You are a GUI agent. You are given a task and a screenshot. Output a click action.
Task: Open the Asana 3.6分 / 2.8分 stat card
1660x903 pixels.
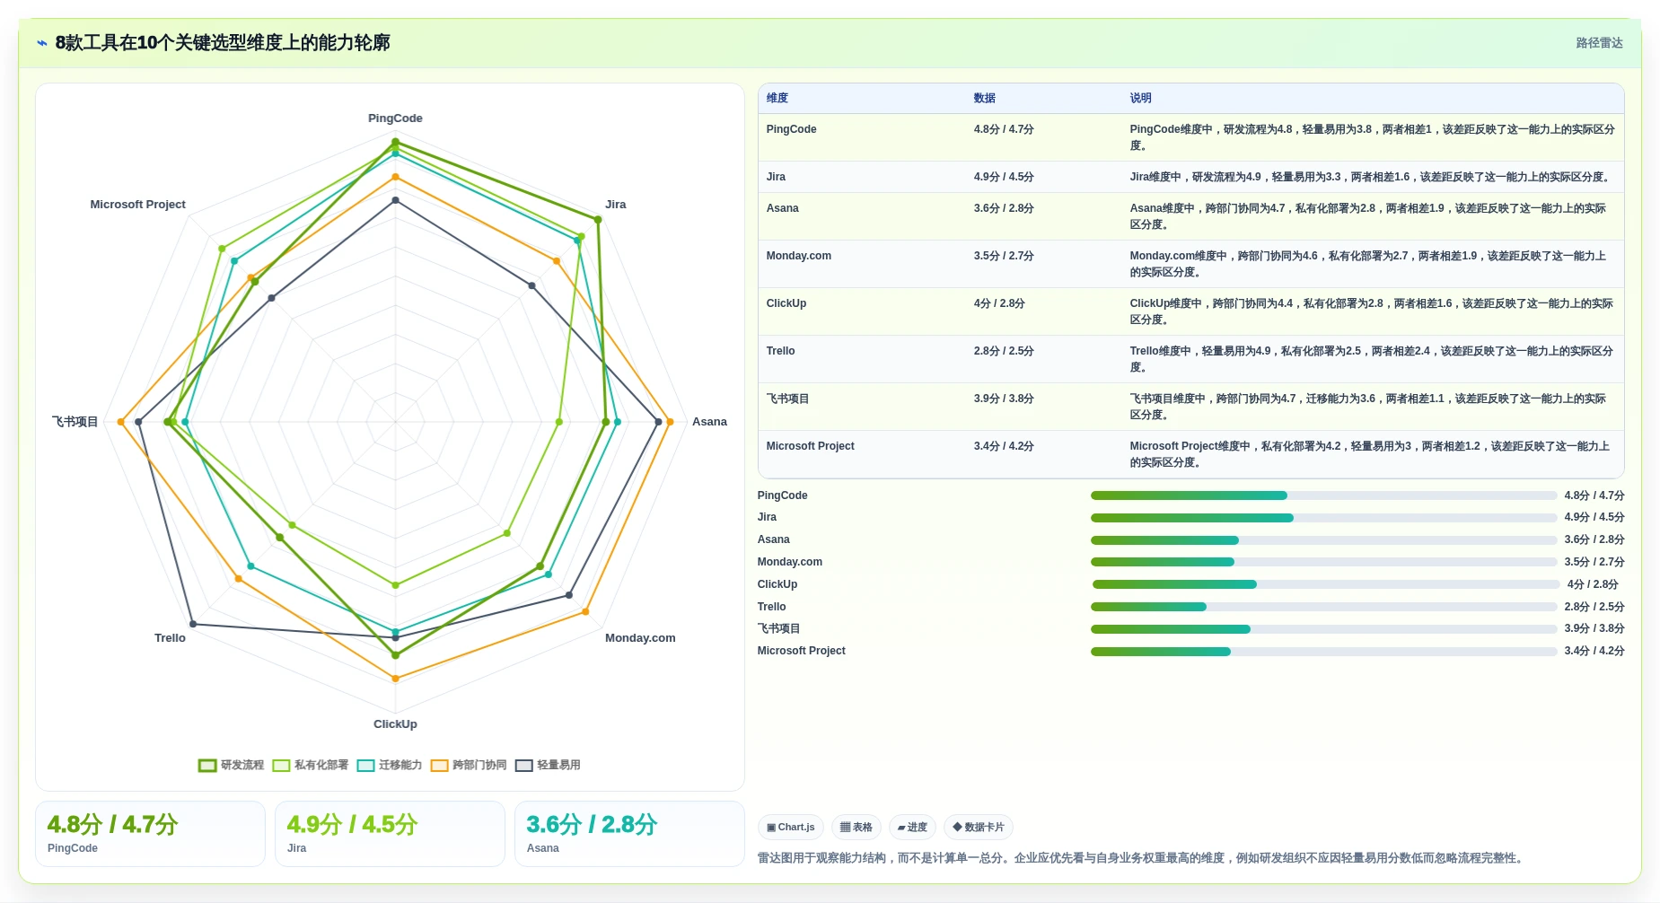[x=629, y=834]
